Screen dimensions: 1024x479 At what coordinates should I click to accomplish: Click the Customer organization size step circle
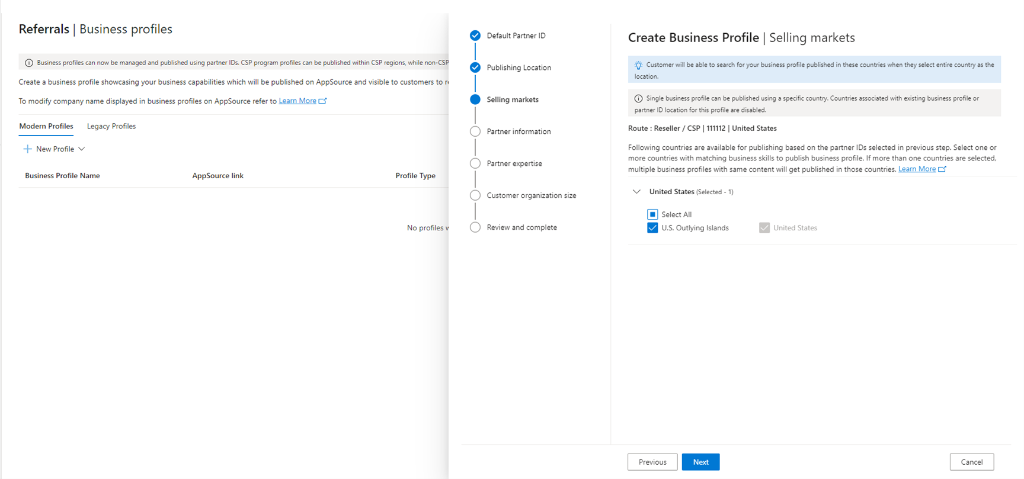pyautogui.click(x=475, y=195)
